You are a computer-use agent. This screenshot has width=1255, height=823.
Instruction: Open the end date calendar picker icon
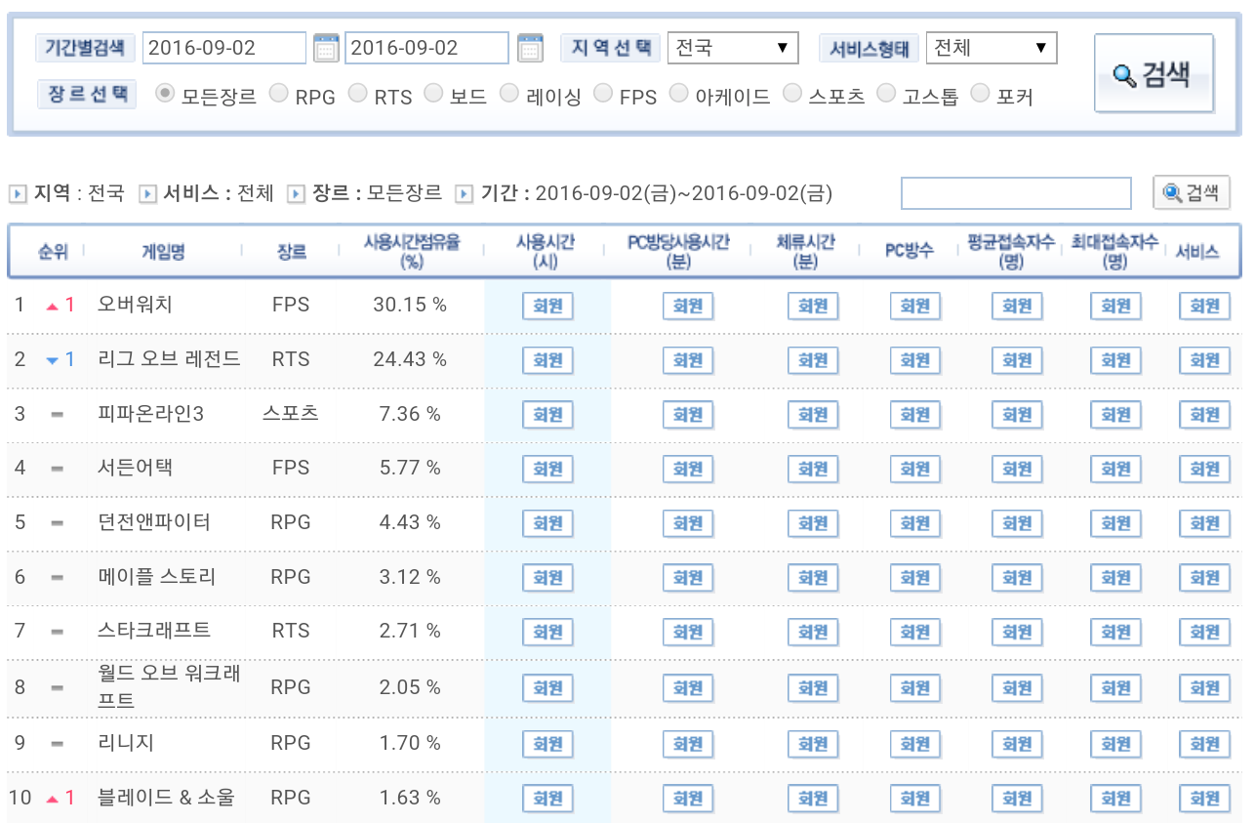[529, 47]
